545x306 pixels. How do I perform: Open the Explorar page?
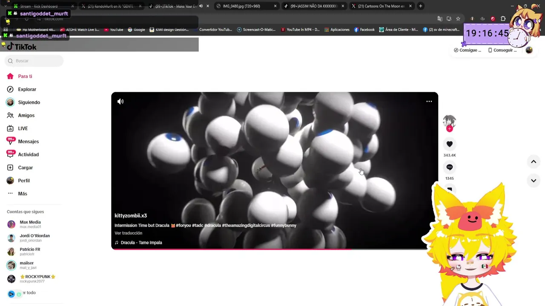click(21, 89)
